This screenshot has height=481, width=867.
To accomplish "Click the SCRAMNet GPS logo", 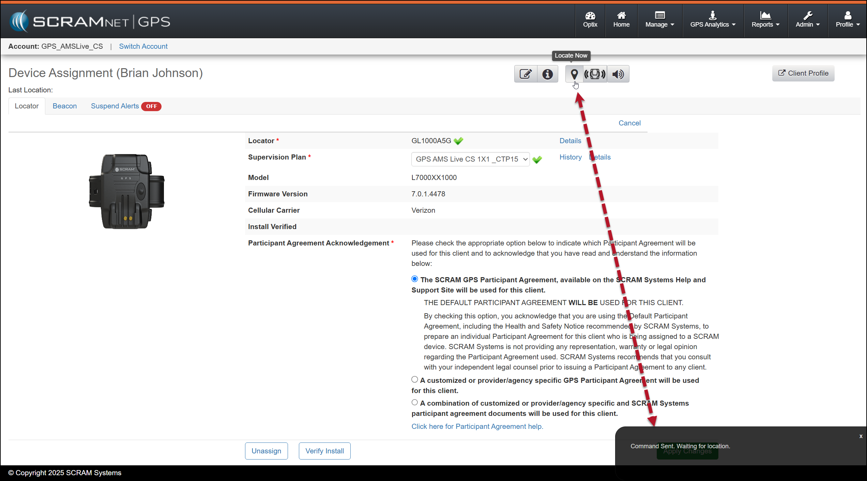I will [90, 21].
